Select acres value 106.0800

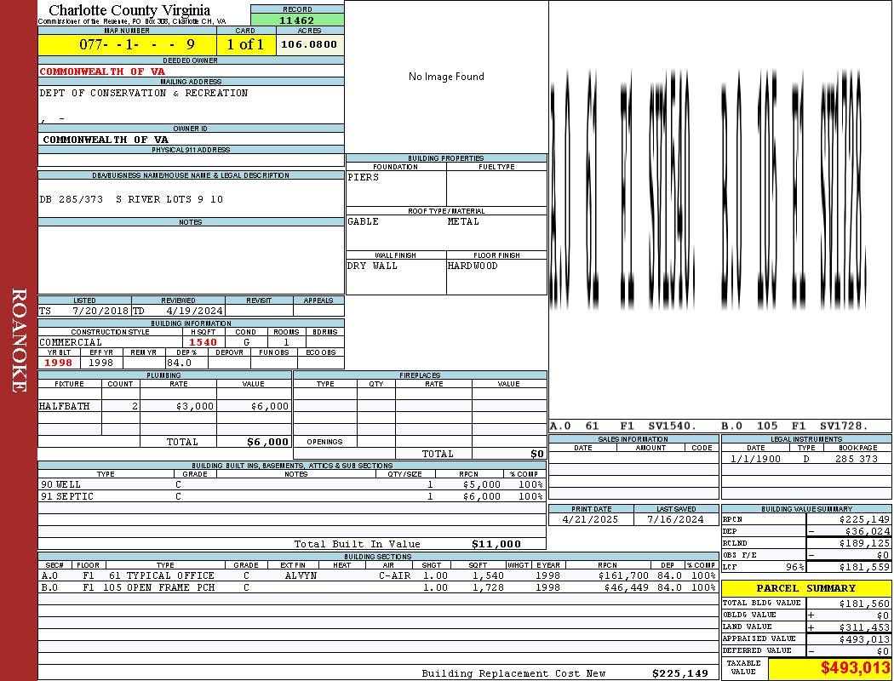point(309,44)
